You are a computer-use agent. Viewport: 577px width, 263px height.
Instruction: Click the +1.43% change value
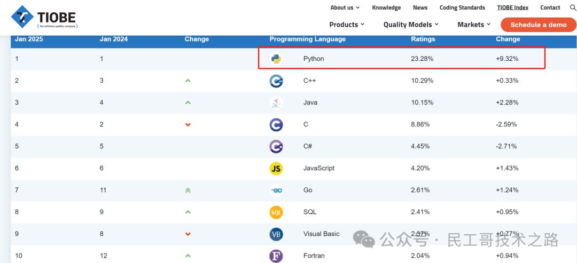pyautogui.click(x=507, y=168)
